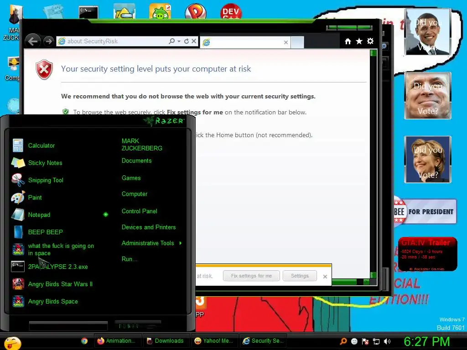This screenshot has height=350, width=467.
Task: Open the Tools gear icon
Action: tap(370, 41)
